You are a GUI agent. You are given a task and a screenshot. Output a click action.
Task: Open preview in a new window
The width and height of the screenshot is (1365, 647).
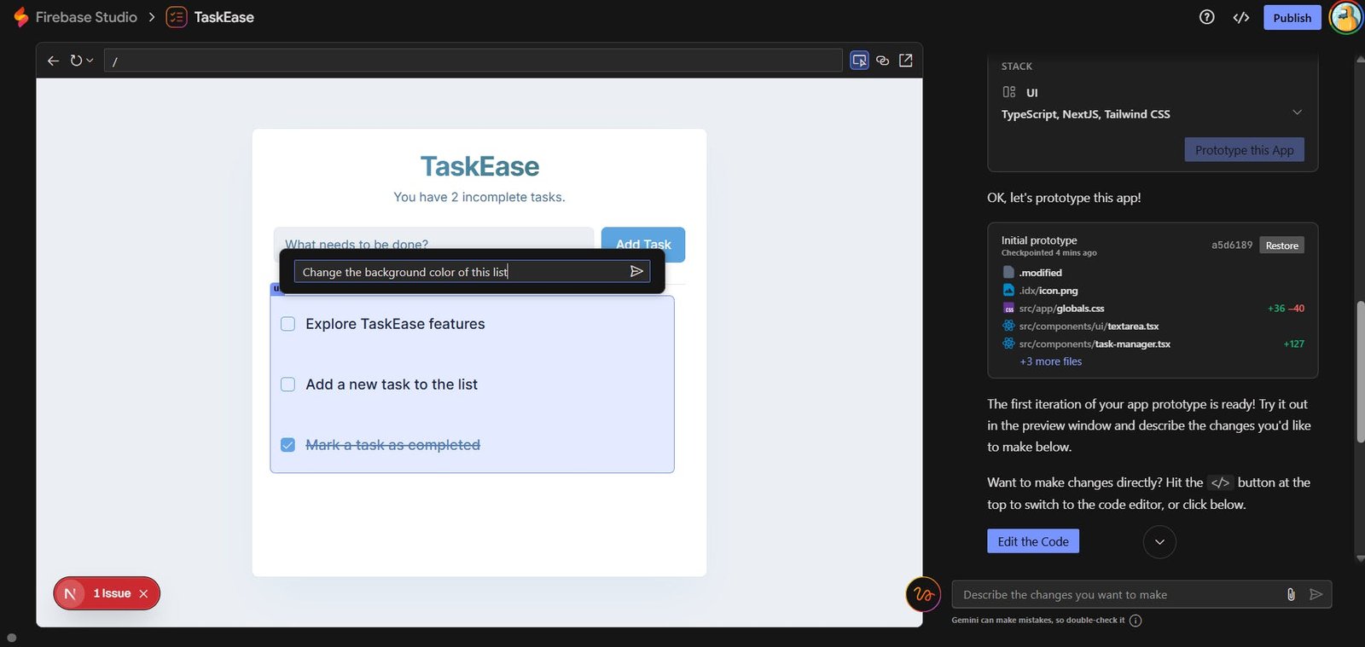pyautogui.click(x=906, y=61)
